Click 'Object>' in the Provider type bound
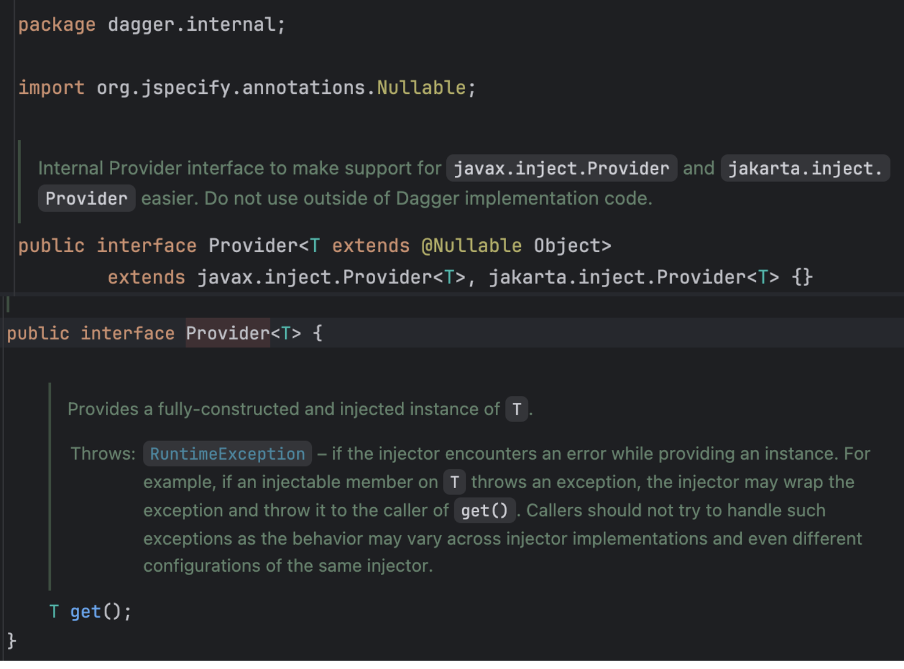 (572, 246)
